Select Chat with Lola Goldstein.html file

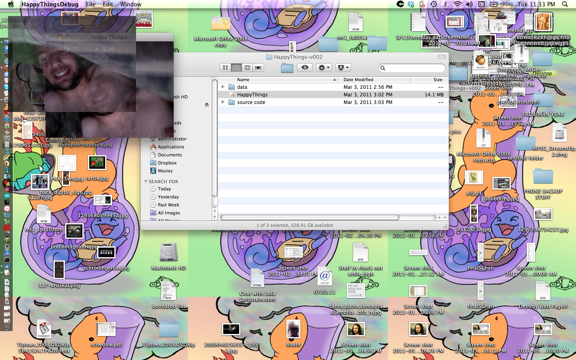point(257,278)
